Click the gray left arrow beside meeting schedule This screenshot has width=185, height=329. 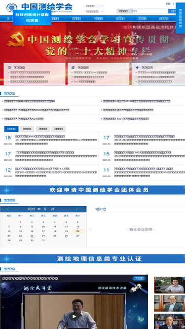90,229
